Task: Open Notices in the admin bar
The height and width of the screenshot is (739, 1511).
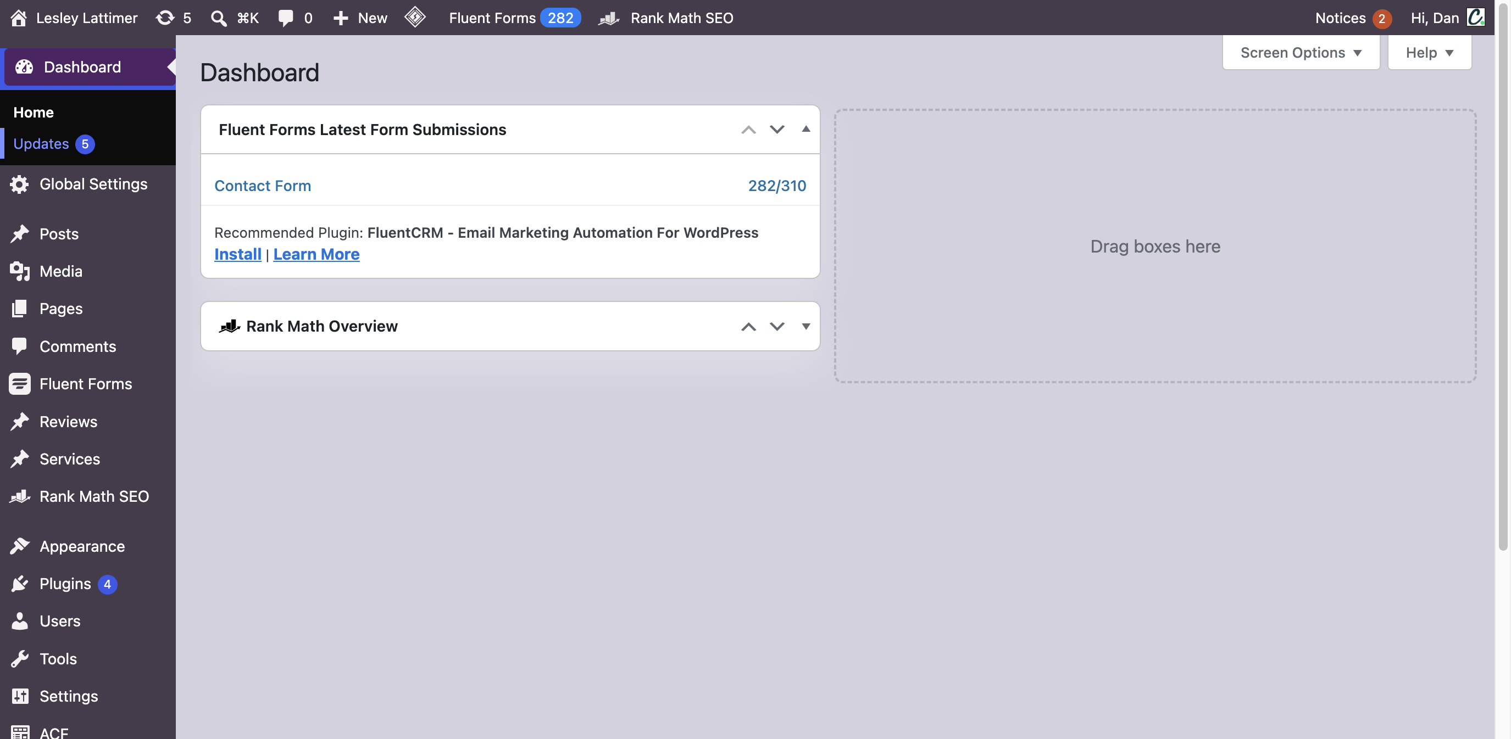Action: click(1353, 18)
